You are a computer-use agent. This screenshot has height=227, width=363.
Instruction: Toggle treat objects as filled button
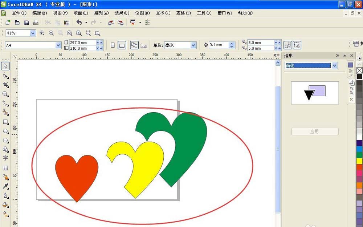click(297, 45)
